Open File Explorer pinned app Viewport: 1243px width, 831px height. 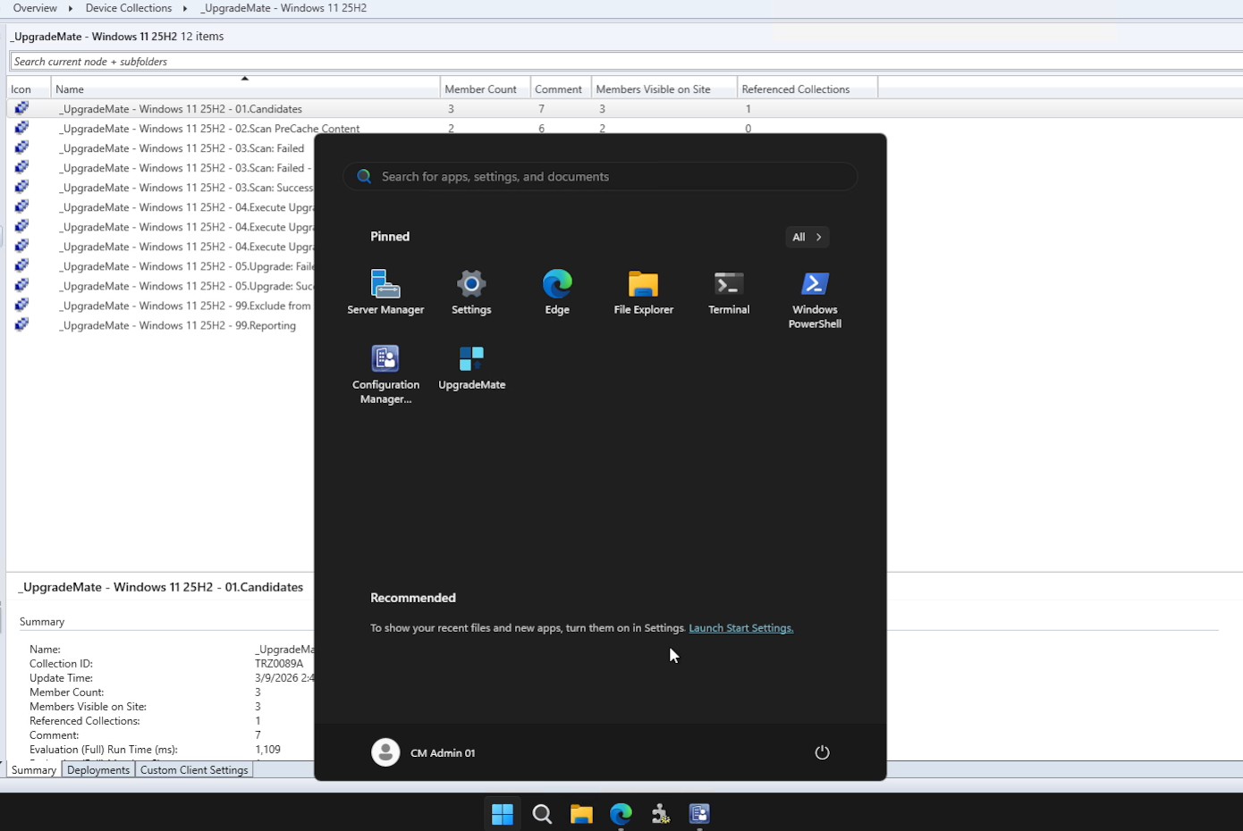pyautogui.click(x=643, y=292)
